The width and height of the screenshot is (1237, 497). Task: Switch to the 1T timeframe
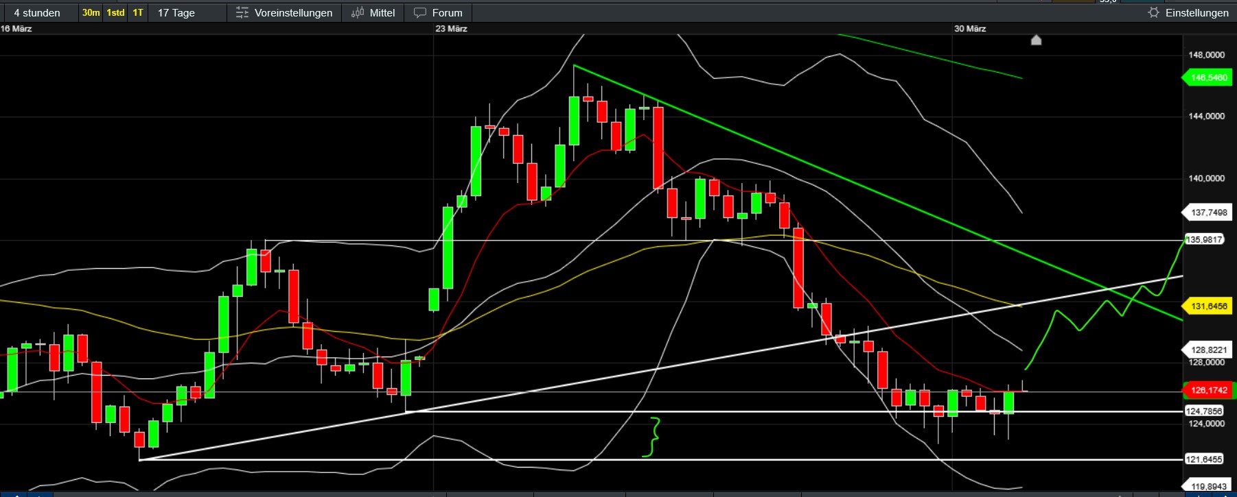click(x=138, y=13)
